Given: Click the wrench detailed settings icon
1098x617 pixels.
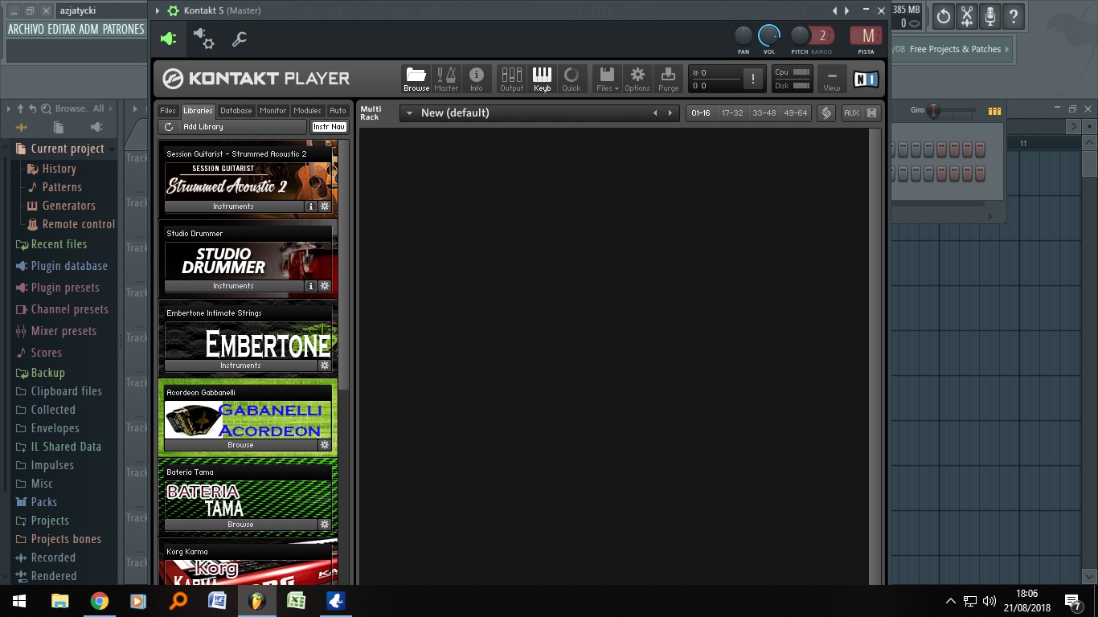Looking at the screenshot, I should click(240, 39).
